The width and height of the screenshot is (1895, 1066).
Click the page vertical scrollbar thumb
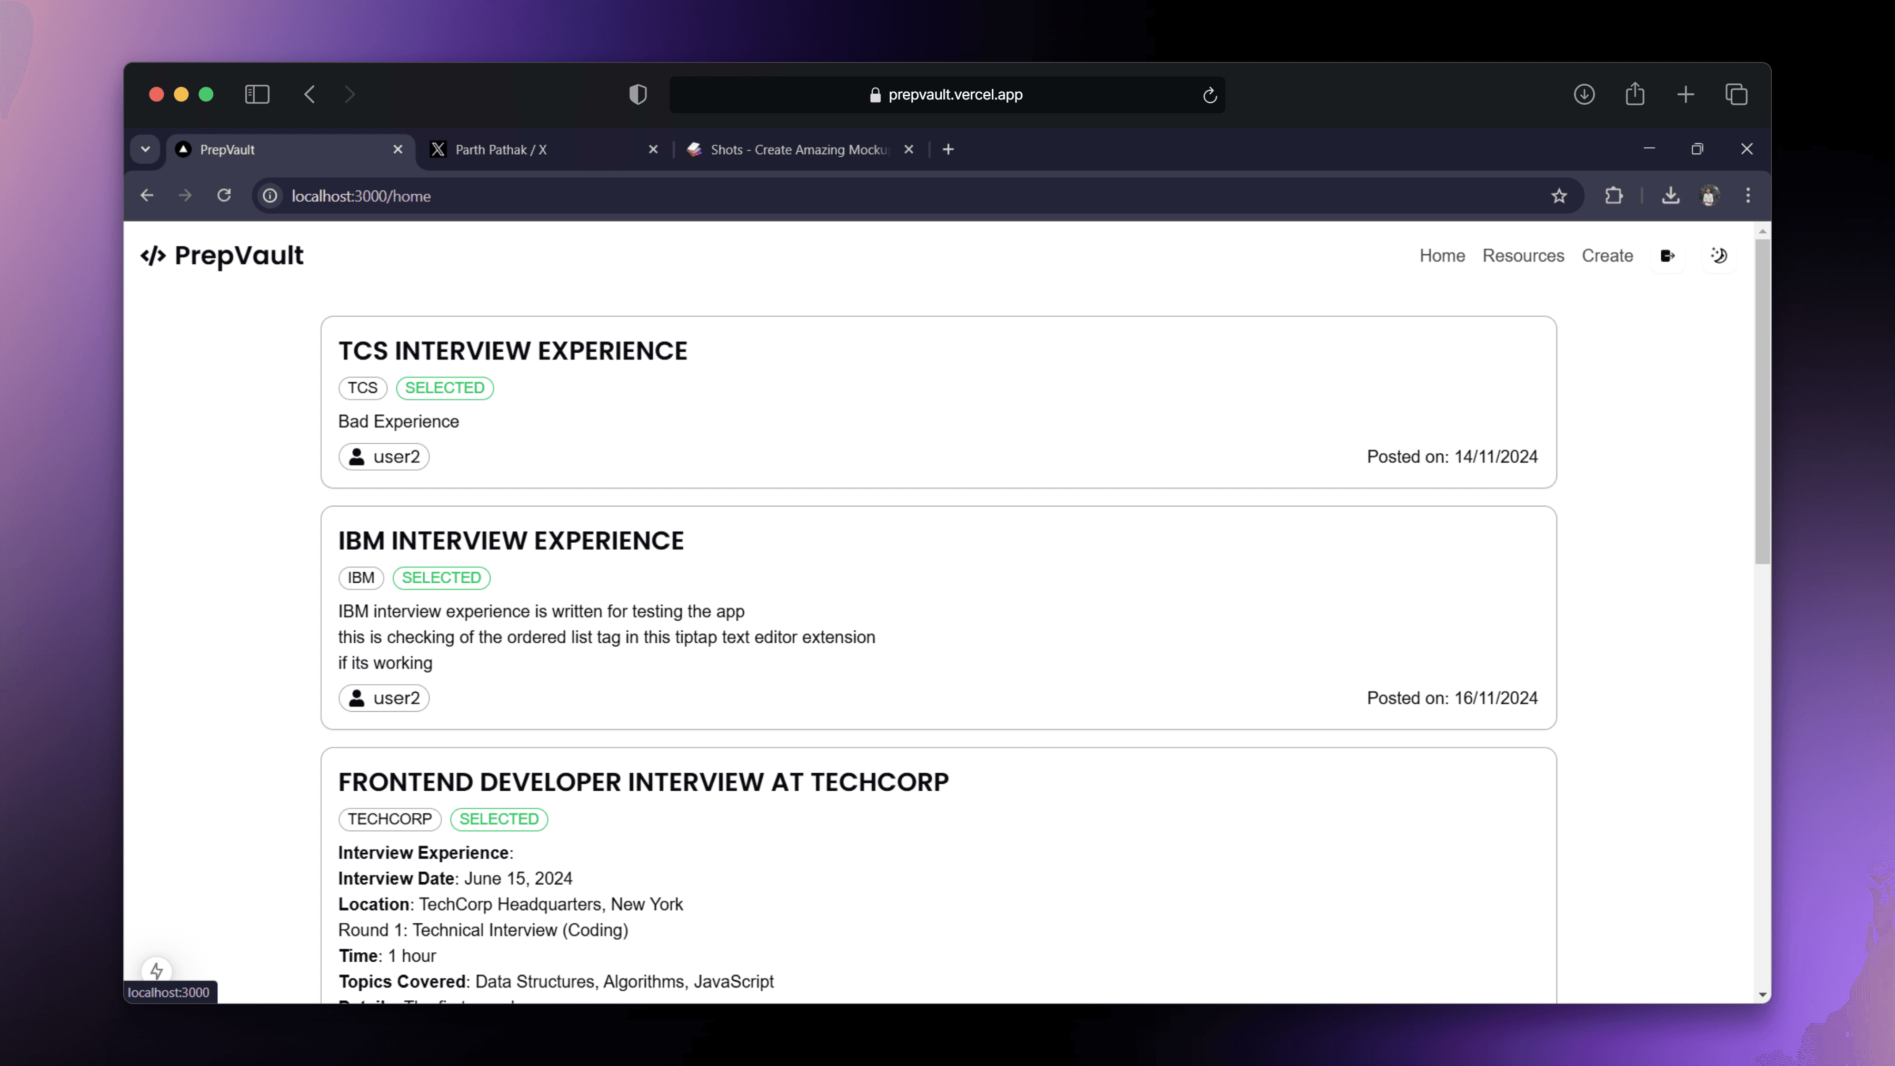point(1762,401)
